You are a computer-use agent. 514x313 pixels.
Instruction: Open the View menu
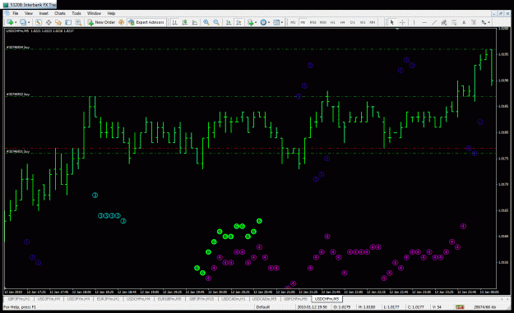pos(29,13)
